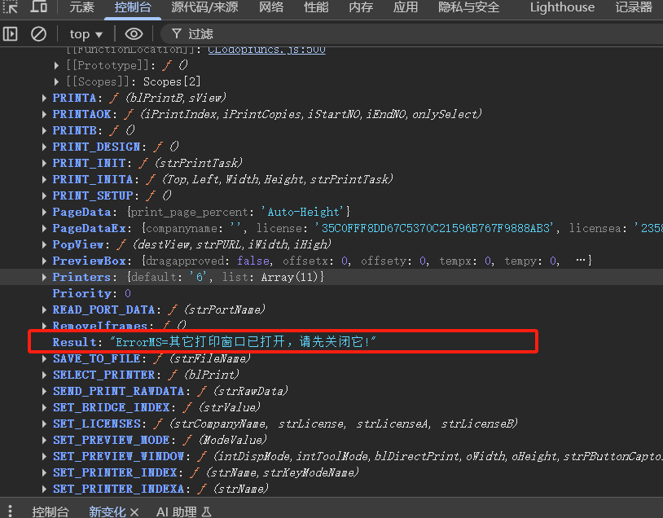The height and width of the screenshot is (518, 663).
Task: Switch to drawer 控制台 tab
Action: click(x=50, y=511)
